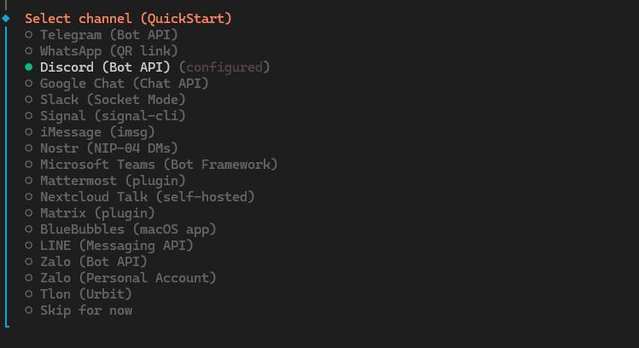The height and width of the screenshot is (348, 639).
Task: Select Google Chat (Chat API) channel
Action: pos(124,84)
